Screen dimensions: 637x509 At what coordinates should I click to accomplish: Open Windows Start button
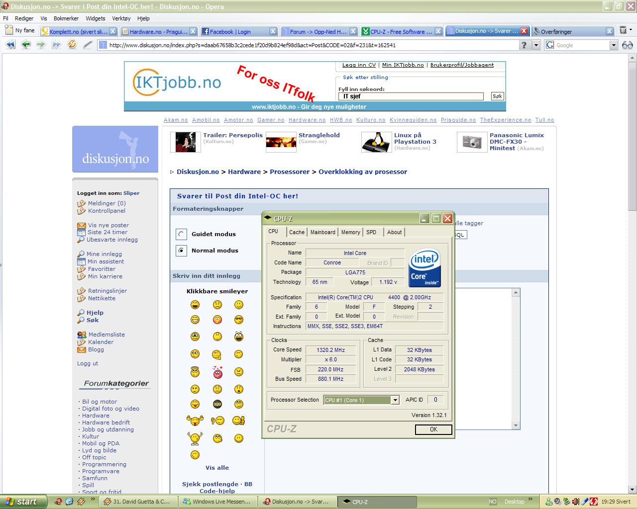tap(23, 502)
